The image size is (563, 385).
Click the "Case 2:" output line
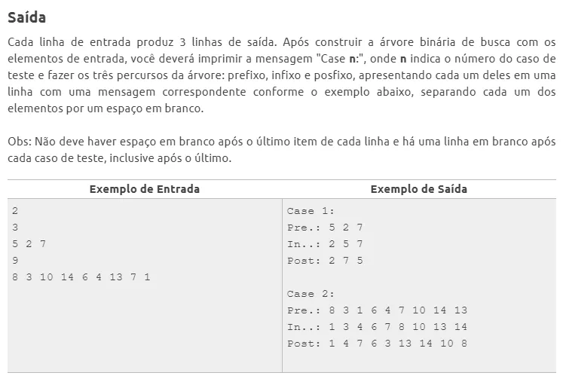click(x=311, y=294)
